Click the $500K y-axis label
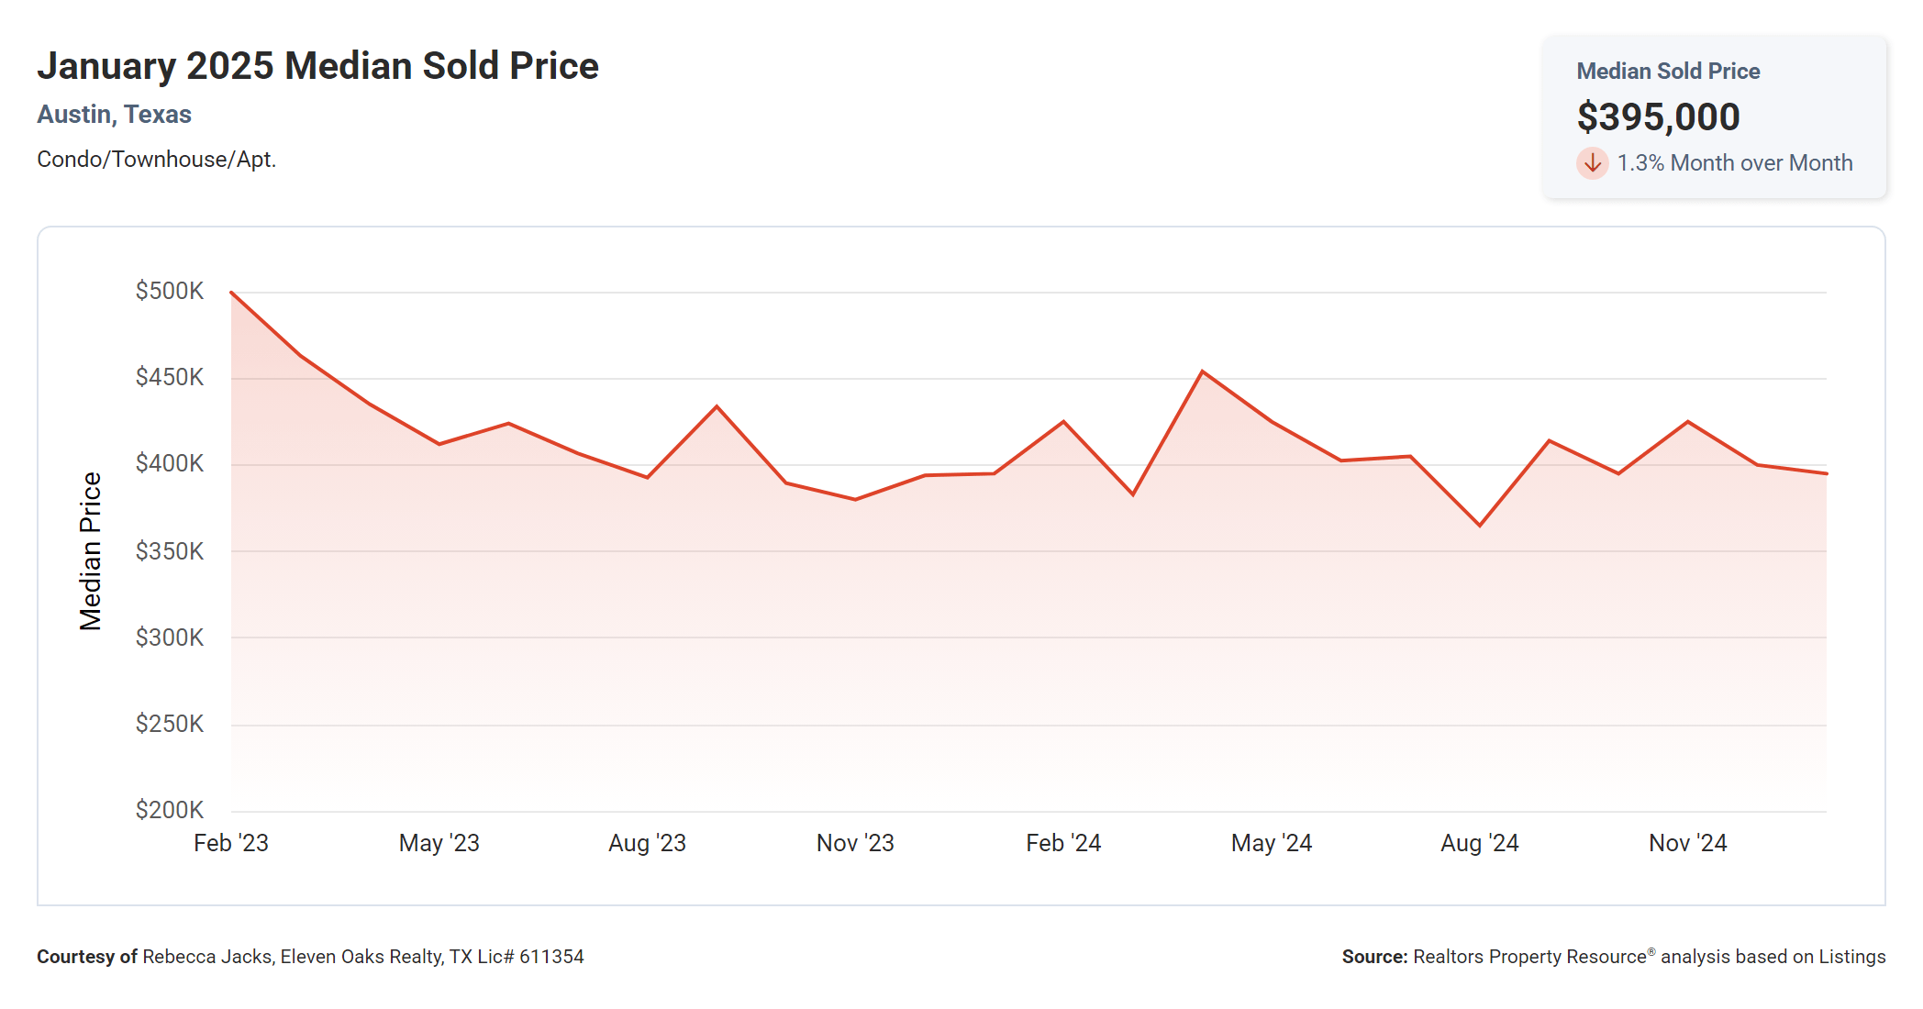Screen dimensions: 1923x1009 [x=169, y=291]
